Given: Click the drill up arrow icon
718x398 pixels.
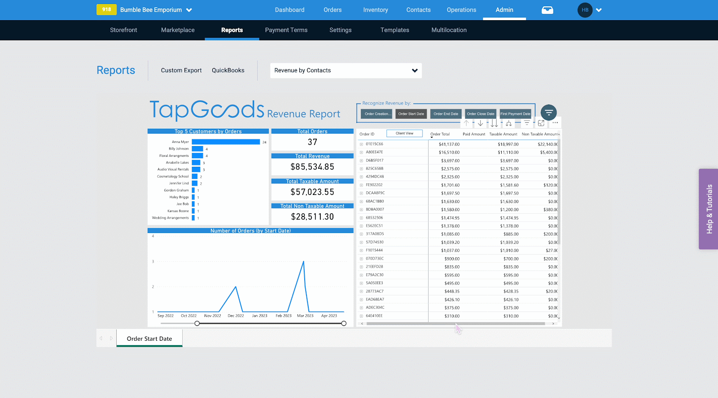Looking at the screenshot, I should tap(466, 123).
